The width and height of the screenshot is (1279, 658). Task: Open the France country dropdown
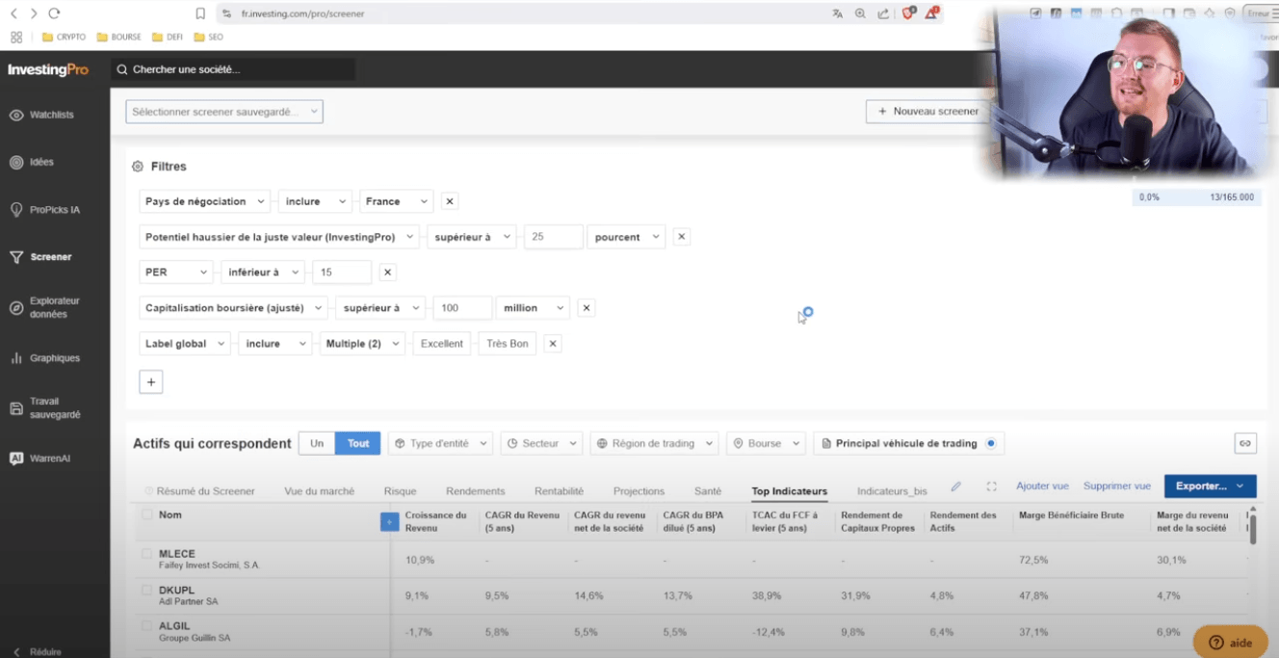click(x=397, y=201)
